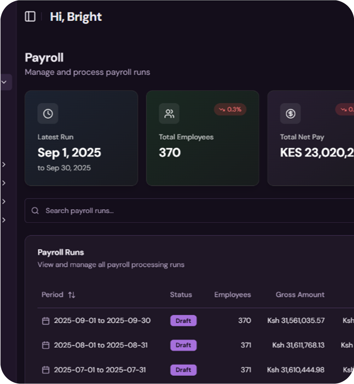Click the Draft badge for the September 2025 run

[183, 321]
